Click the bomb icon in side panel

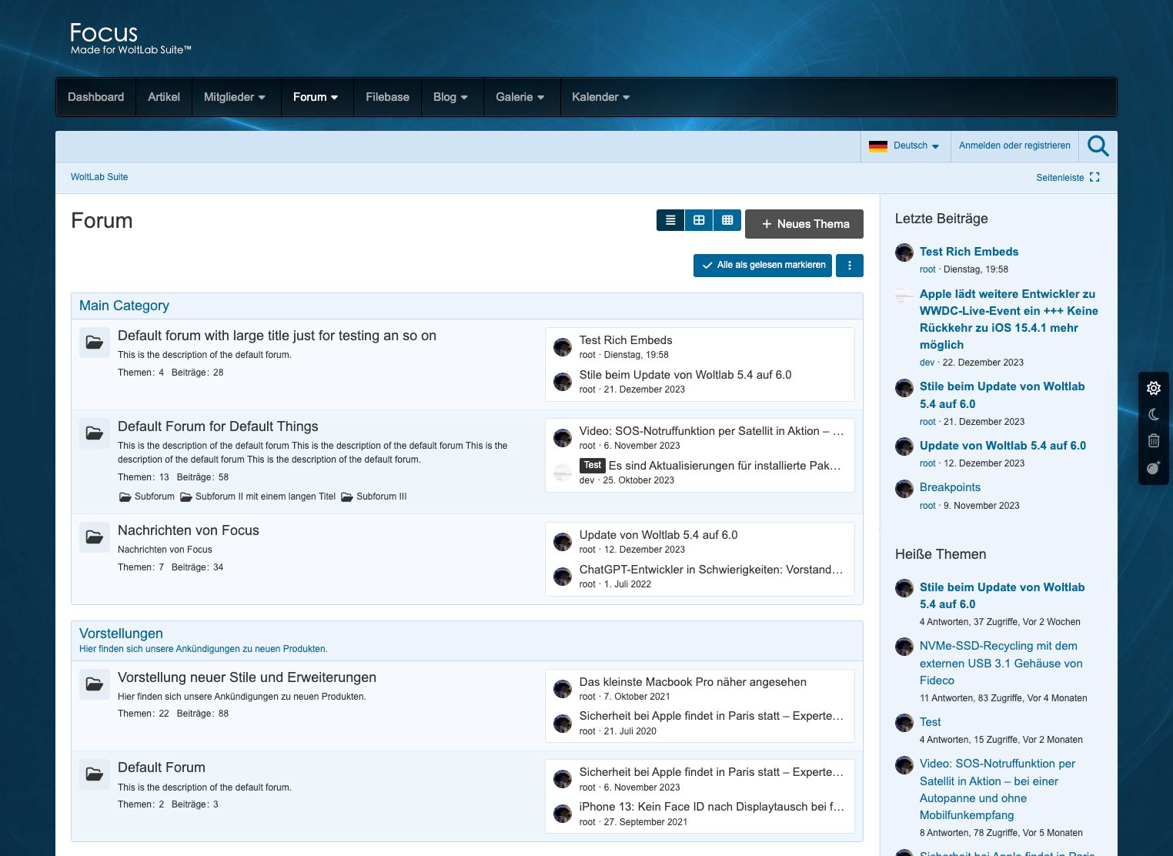[1153, 467]
